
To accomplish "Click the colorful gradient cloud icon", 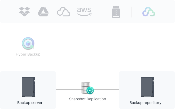I will (149, 12).
